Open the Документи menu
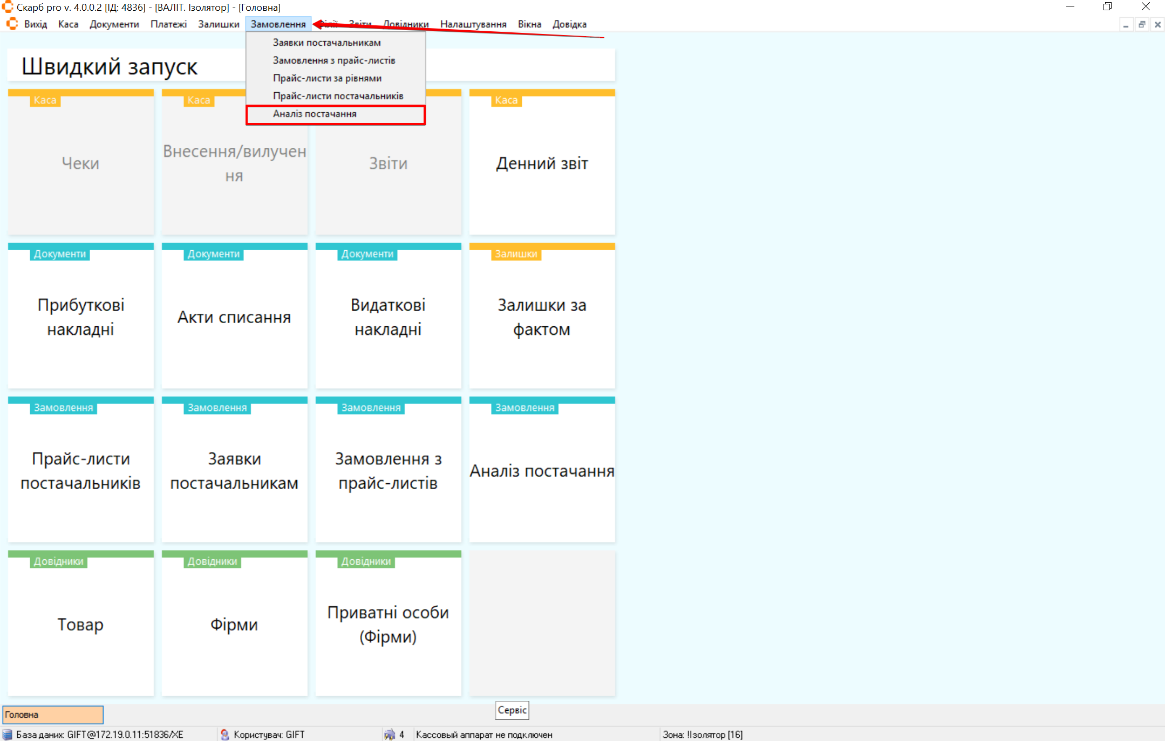This screenshot has height=741, width=1165. pyautogui.click(x=114, y=24)
